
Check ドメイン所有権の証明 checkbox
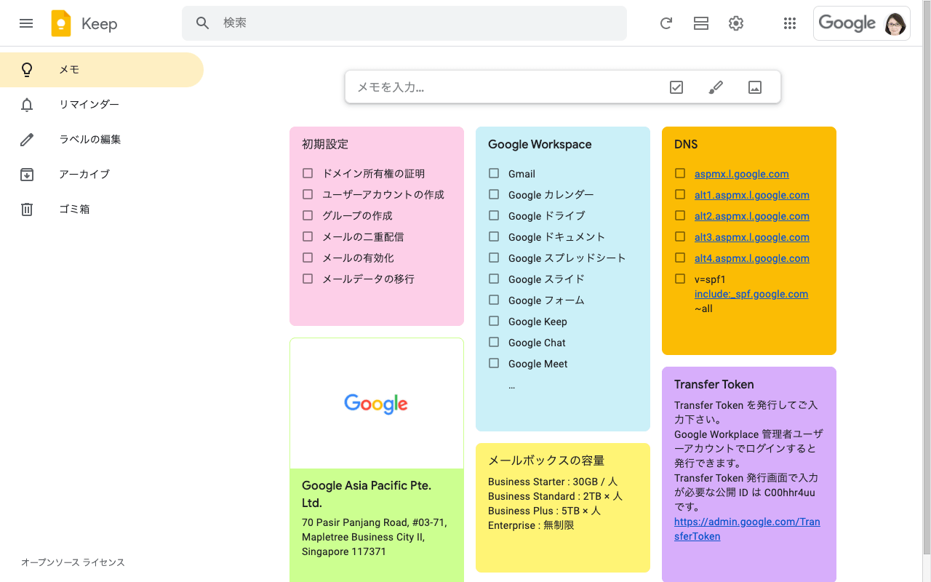pyautogui.click(x=308, y=173)
